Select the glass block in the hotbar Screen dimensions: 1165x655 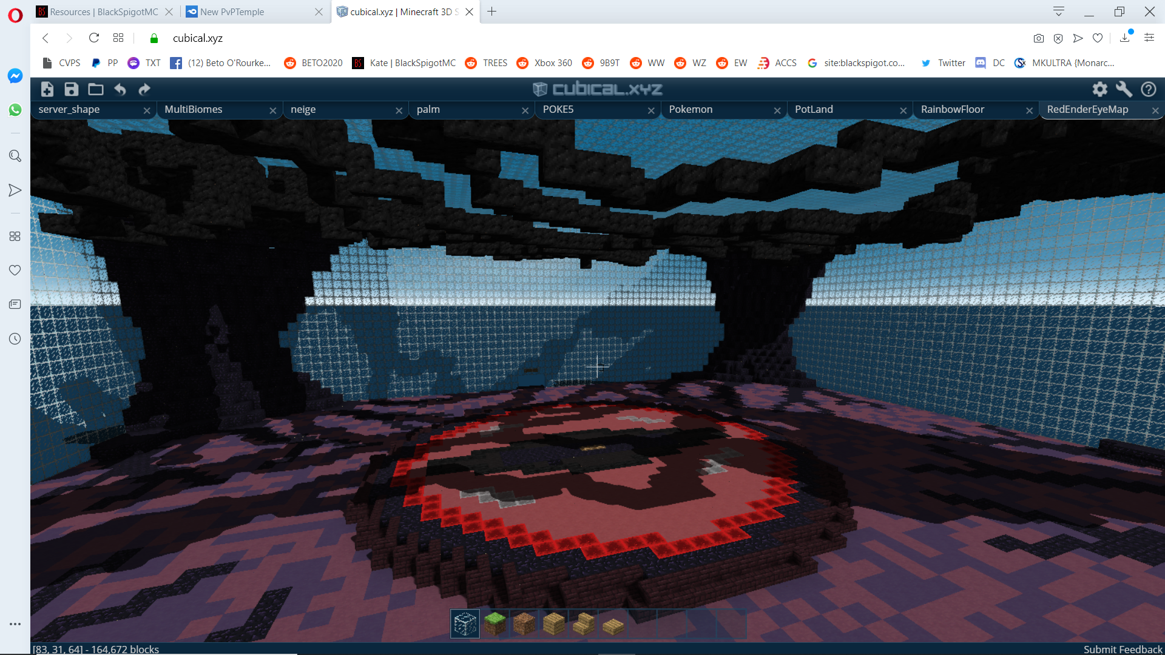point(465,623)
